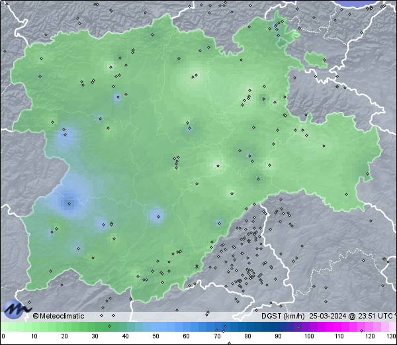
Task: Click scale label 100
Action: (x=309, y=336)
